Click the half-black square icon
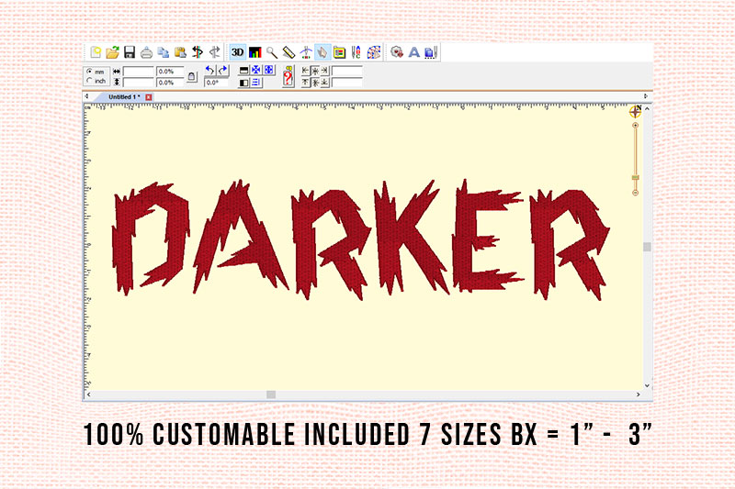Image resolution: width=735 pixels, height=489 pixels. tap(243, 83)
